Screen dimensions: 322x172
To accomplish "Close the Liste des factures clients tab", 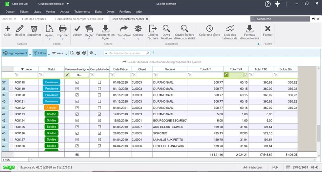I will 147,19.
